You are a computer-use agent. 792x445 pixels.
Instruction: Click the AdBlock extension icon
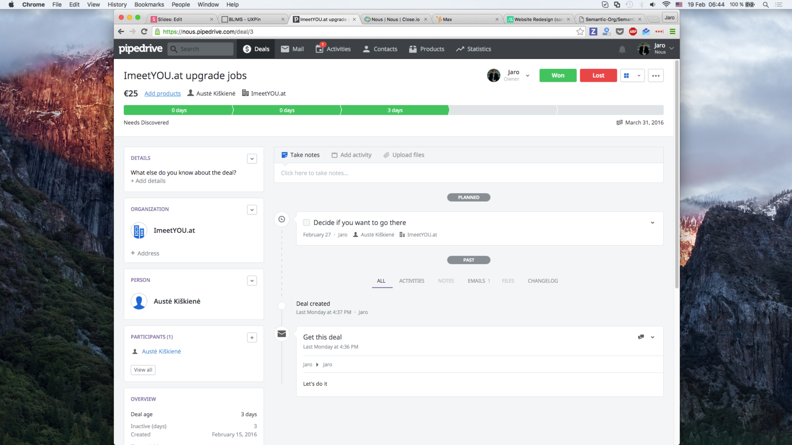(633, 32)
